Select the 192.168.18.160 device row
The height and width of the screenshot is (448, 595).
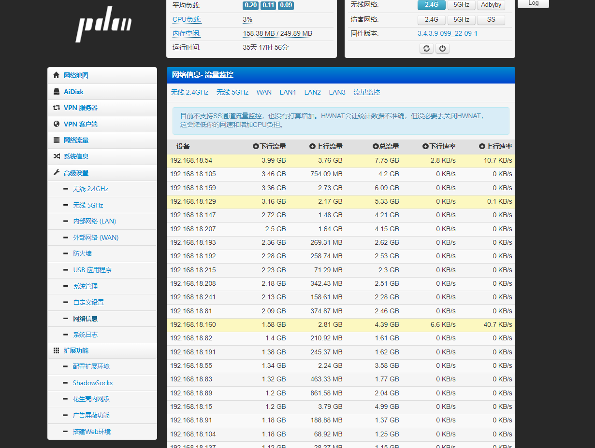pyautogui.click(x=341, y=324)
